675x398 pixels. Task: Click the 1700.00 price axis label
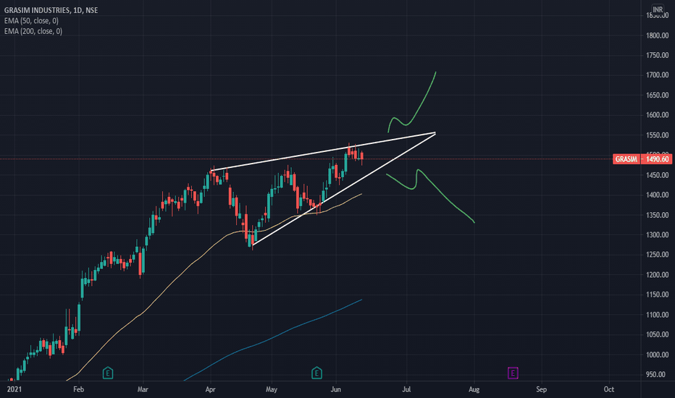coord(658,75)
